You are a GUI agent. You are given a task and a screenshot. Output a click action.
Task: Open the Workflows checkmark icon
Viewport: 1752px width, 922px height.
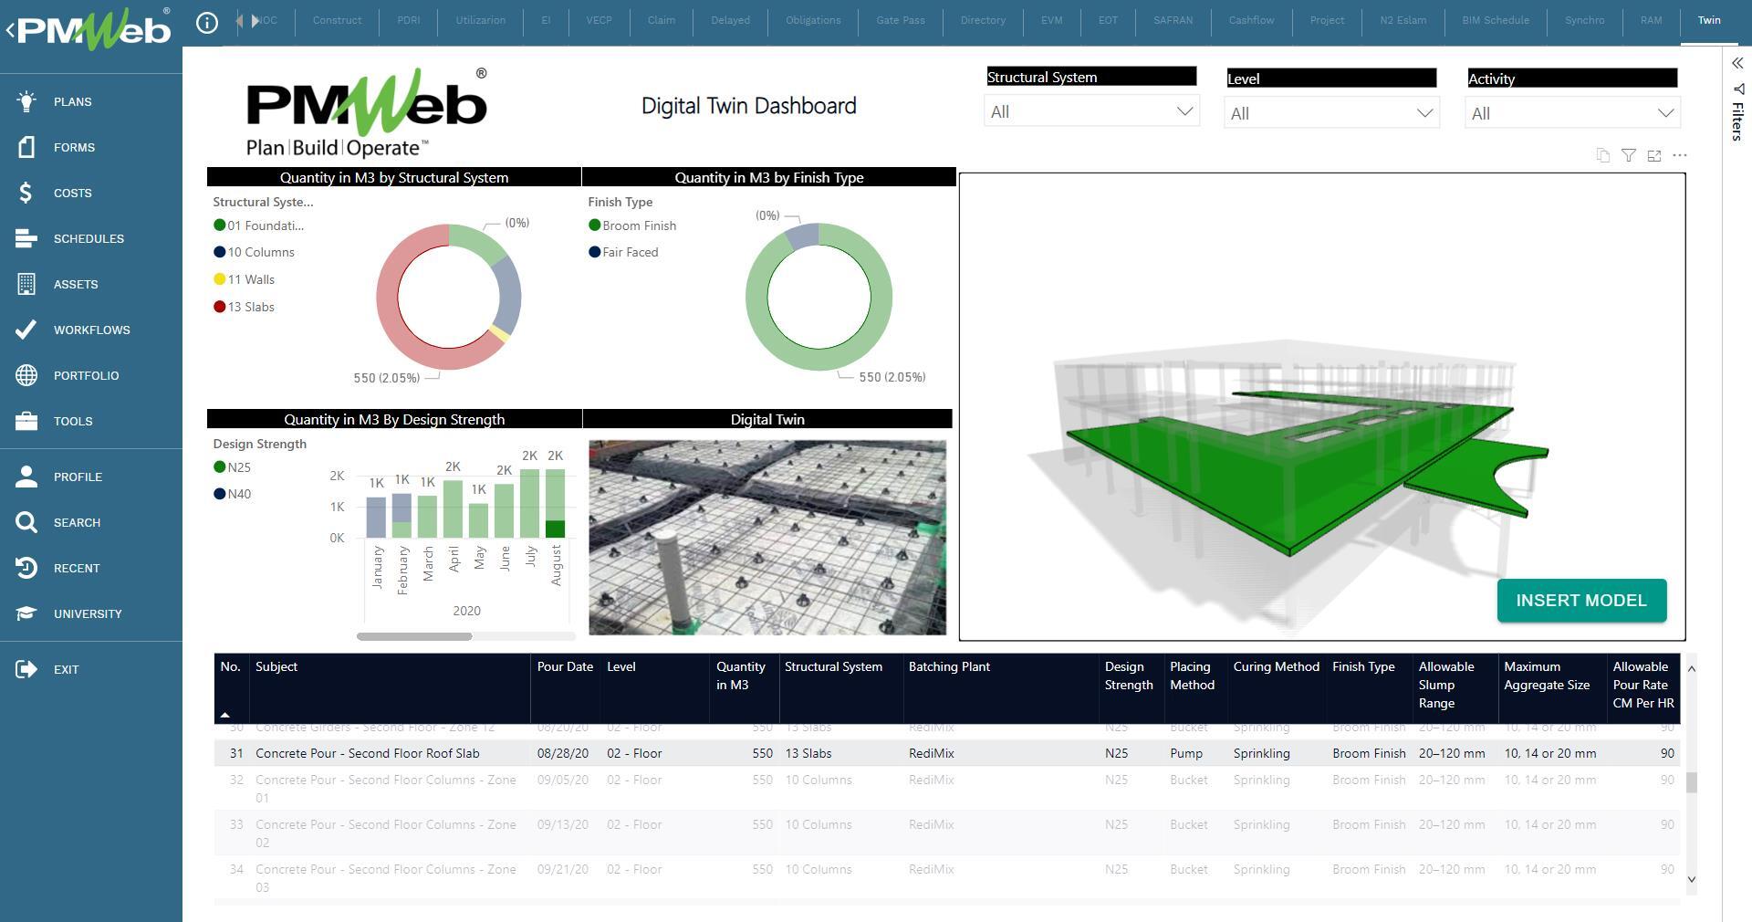coord(26,330)
